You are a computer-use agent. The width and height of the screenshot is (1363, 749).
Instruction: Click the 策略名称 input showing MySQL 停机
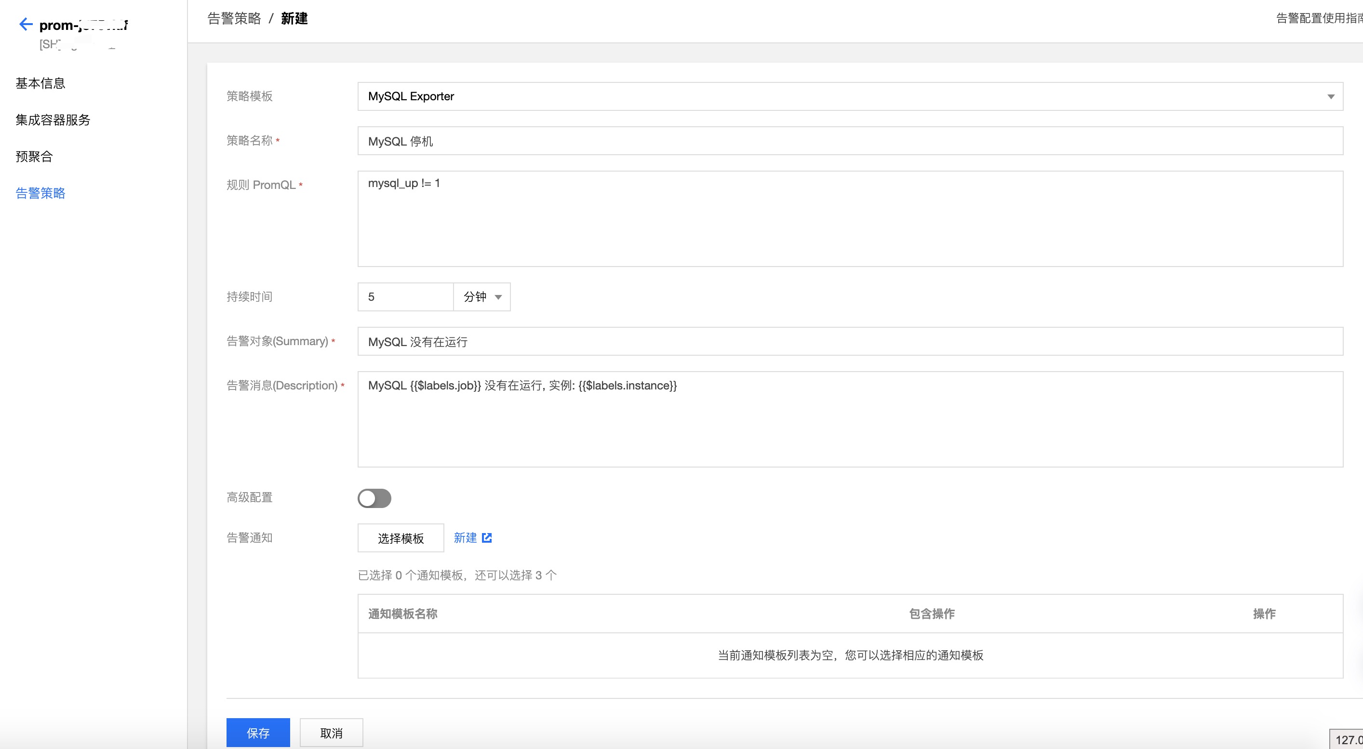pyautogui.click(x=741, y=141)
